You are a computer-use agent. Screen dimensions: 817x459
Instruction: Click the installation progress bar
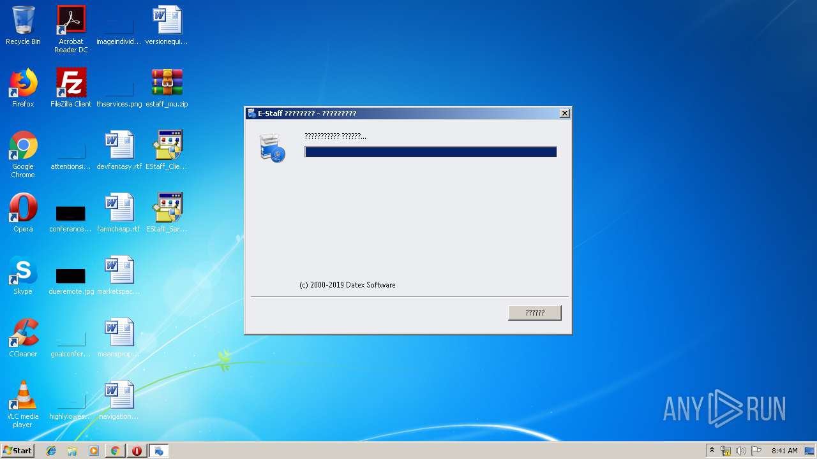pyautogui.click(x=431, y=152)
